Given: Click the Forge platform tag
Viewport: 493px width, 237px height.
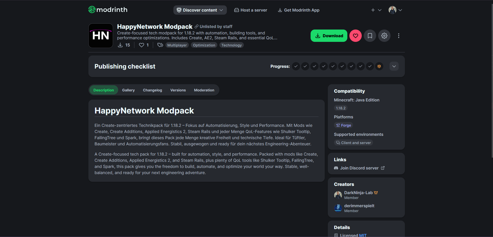Looking at the screenshot, I should click(343, 125).
